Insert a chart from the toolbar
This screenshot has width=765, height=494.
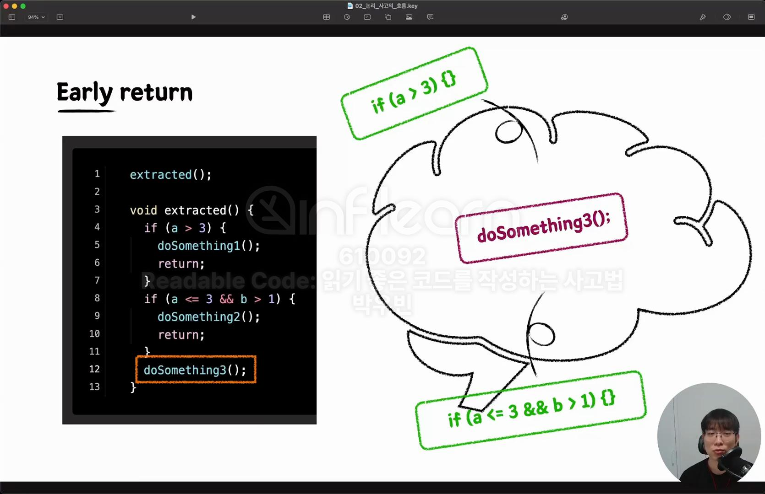pyautogui.click(x=347, y=17)
